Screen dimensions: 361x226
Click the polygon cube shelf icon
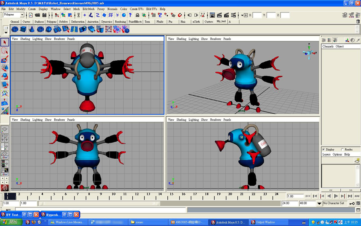point(23,29)
